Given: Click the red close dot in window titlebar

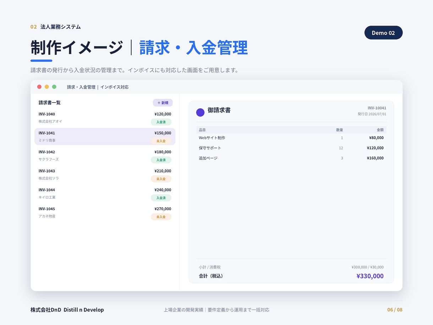Looking at the screenshot, I should [x=39, y=87].
